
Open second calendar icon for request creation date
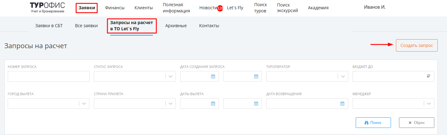(256, 77)
